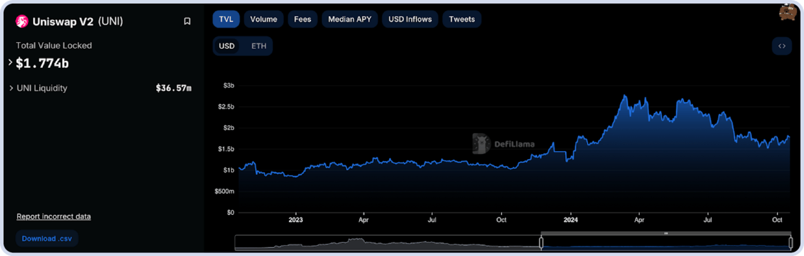The image size is (804, 256).
Task: Switch chart denomination to ETH
Action: [x=258, y=46]
